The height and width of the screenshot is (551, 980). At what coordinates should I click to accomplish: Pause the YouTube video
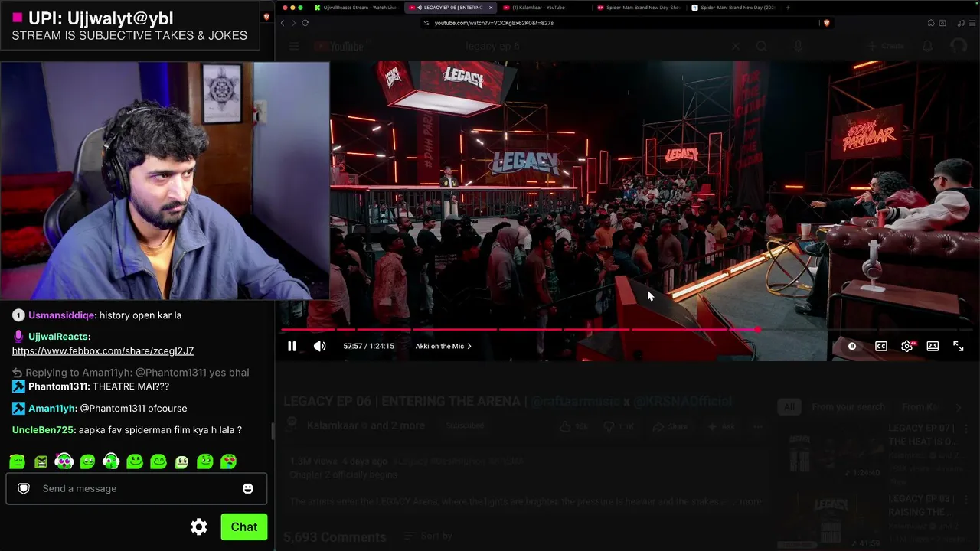pyautogui.click(x=292, y=346)
